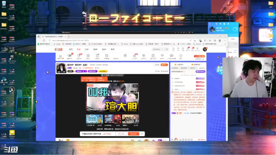Click the heart follow icon in Douyu header
The image size is (276, 155).
click(178, 49)
